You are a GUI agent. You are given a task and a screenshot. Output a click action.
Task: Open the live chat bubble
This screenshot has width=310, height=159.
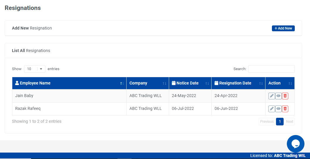click(295, 144)
